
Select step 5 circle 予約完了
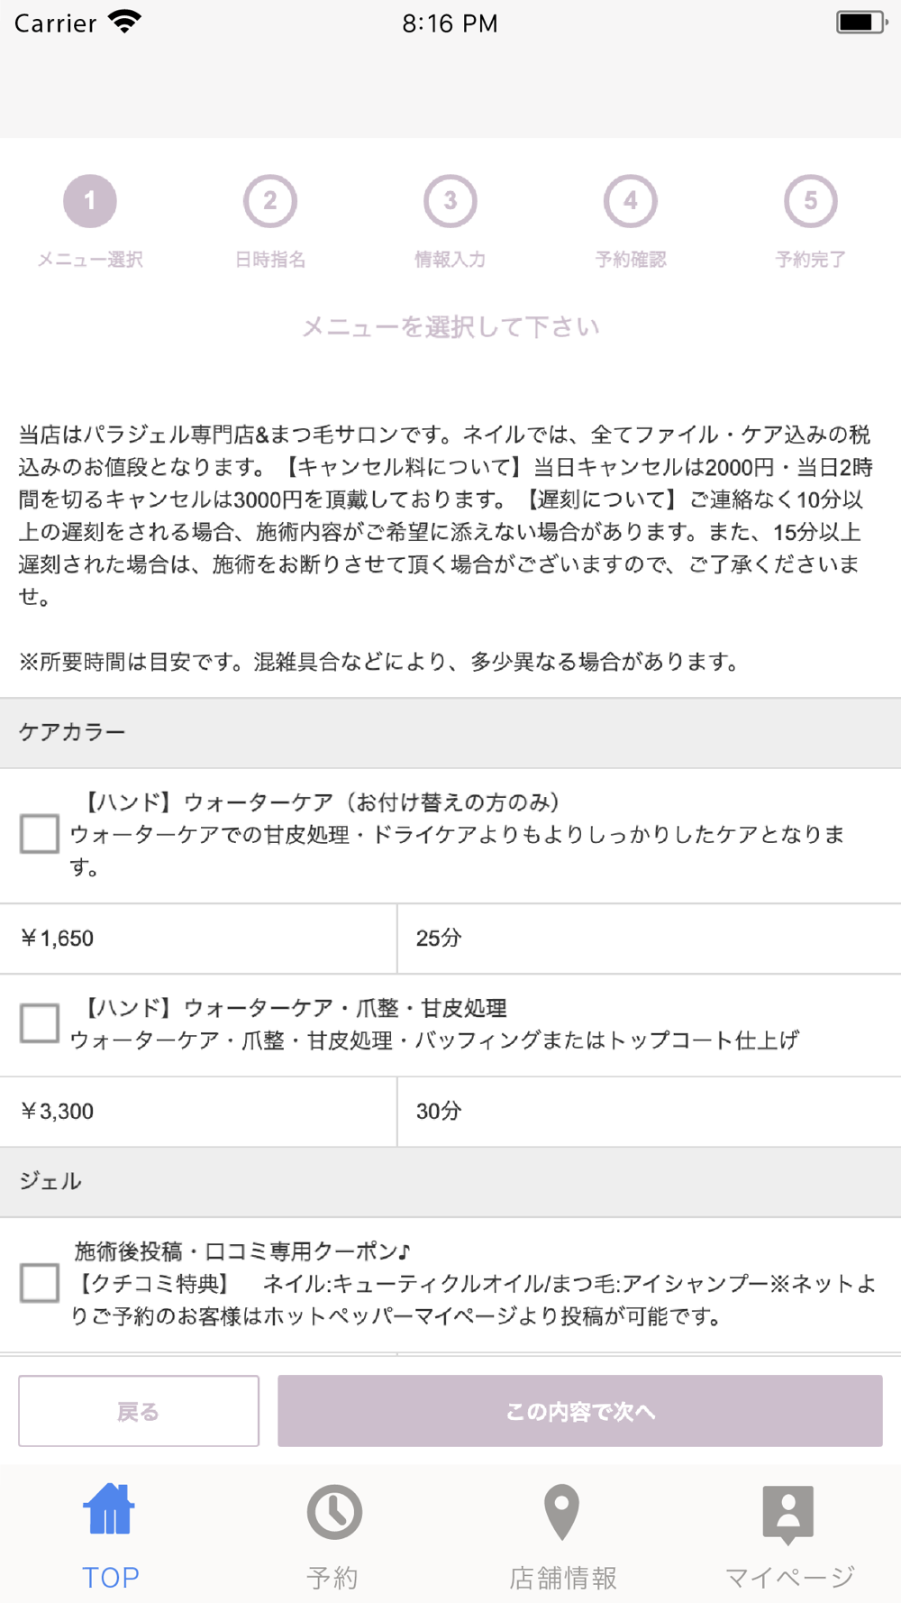click(811, 201)
